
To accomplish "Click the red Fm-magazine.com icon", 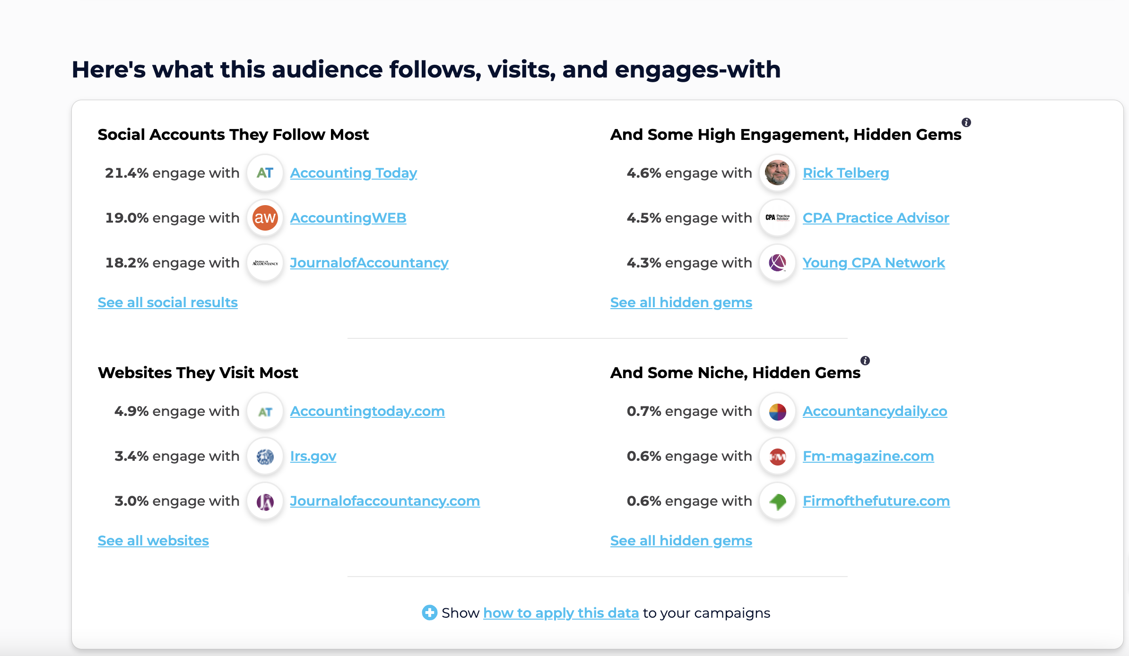I will coord(777,457).
